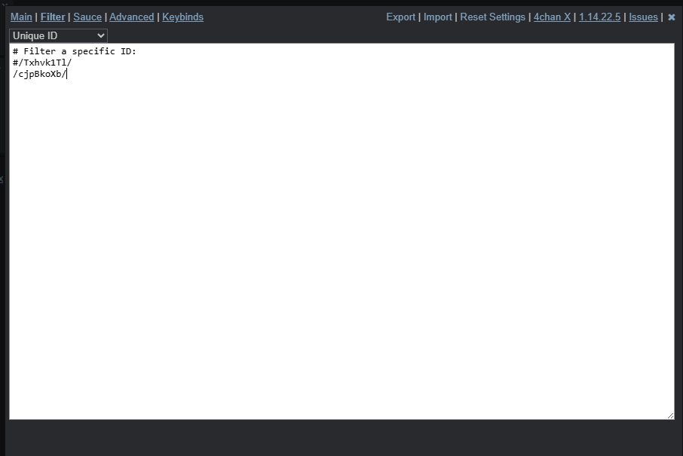Click the line '/cjpBkoXb/'
Screen dimensions: 683x456
40,74
